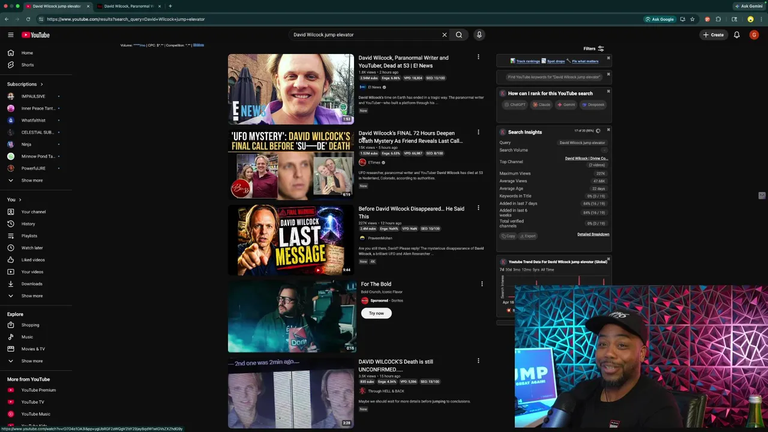Open Music under Explore
This screenshot has width=768, height=432.
(27, 337)
